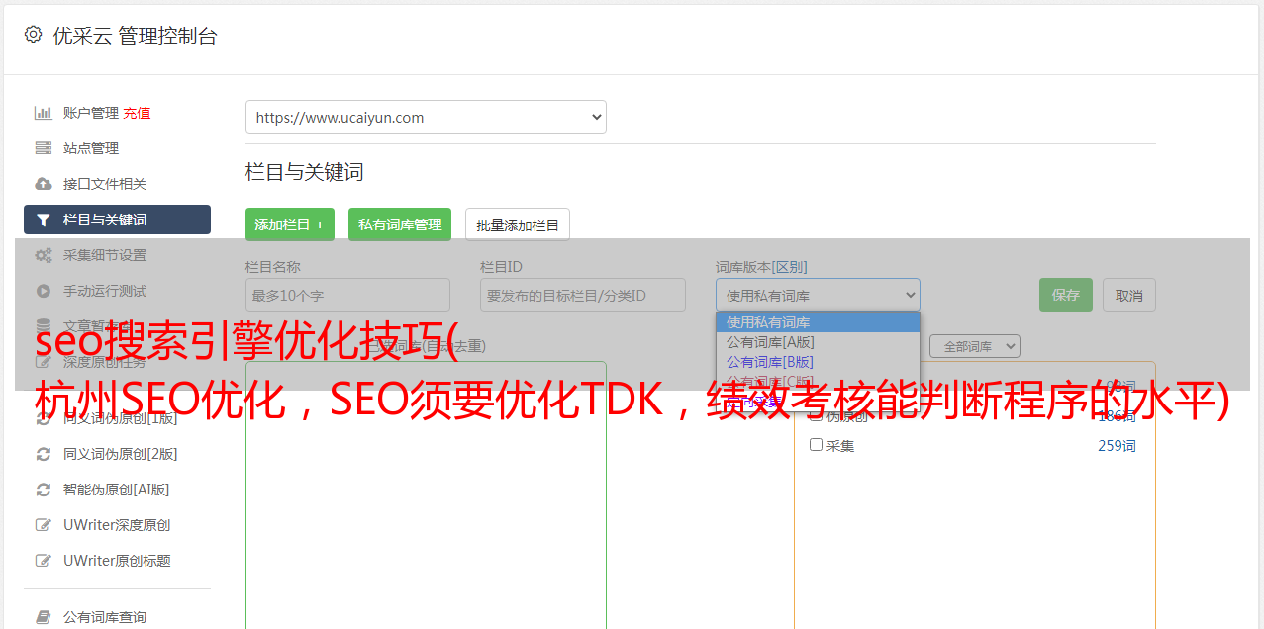Click the refresh icon for 同义词伪原创[2版]
Screen dimensions: 1264x629
[x=44, y=454]
